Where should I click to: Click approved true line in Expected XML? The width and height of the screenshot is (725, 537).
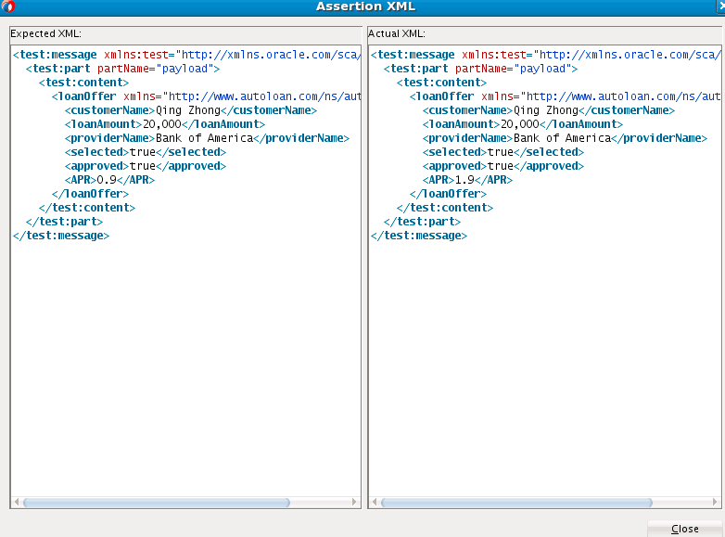click(146, 166)
